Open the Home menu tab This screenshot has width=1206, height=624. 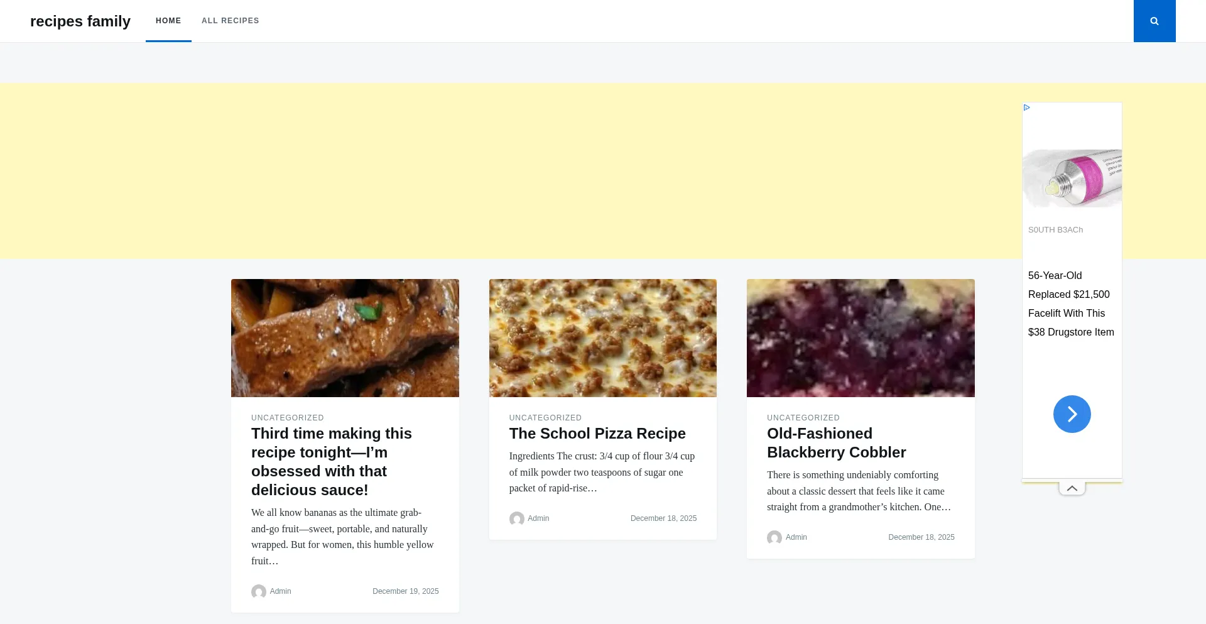(x=168, y=21)
